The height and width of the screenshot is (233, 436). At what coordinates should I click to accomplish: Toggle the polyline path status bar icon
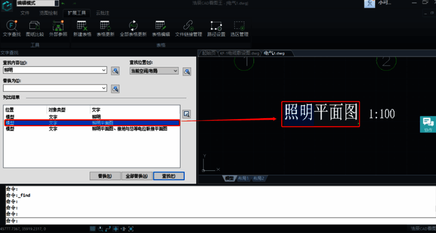coord(108,229)
